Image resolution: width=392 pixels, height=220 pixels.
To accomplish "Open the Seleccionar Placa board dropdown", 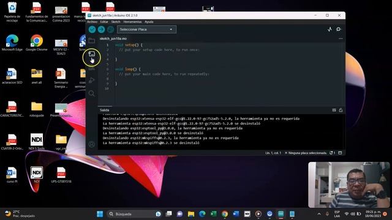I will (146, 29).
